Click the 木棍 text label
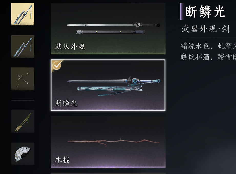This screenshot has width=236, height=174. pyautogui.click(x=62, y=160)
